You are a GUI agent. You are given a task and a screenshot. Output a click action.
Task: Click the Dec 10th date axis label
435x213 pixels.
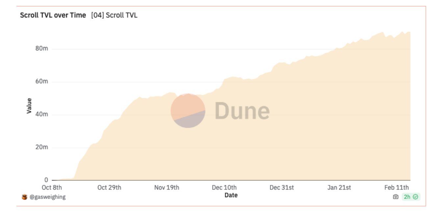[x=224, y=188]
